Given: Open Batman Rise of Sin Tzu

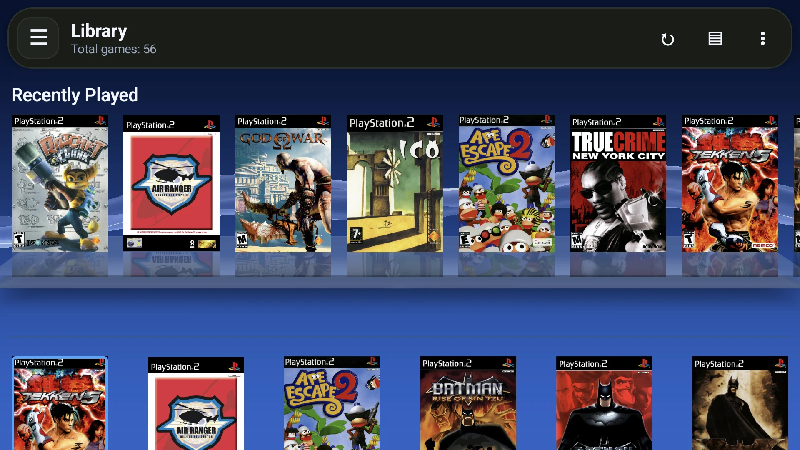Looking at the screenshot, I should [x=468, y=403].
